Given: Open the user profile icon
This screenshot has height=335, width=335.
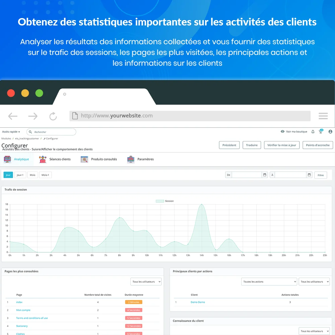Looking at the screenshot, I should point(330,132).
